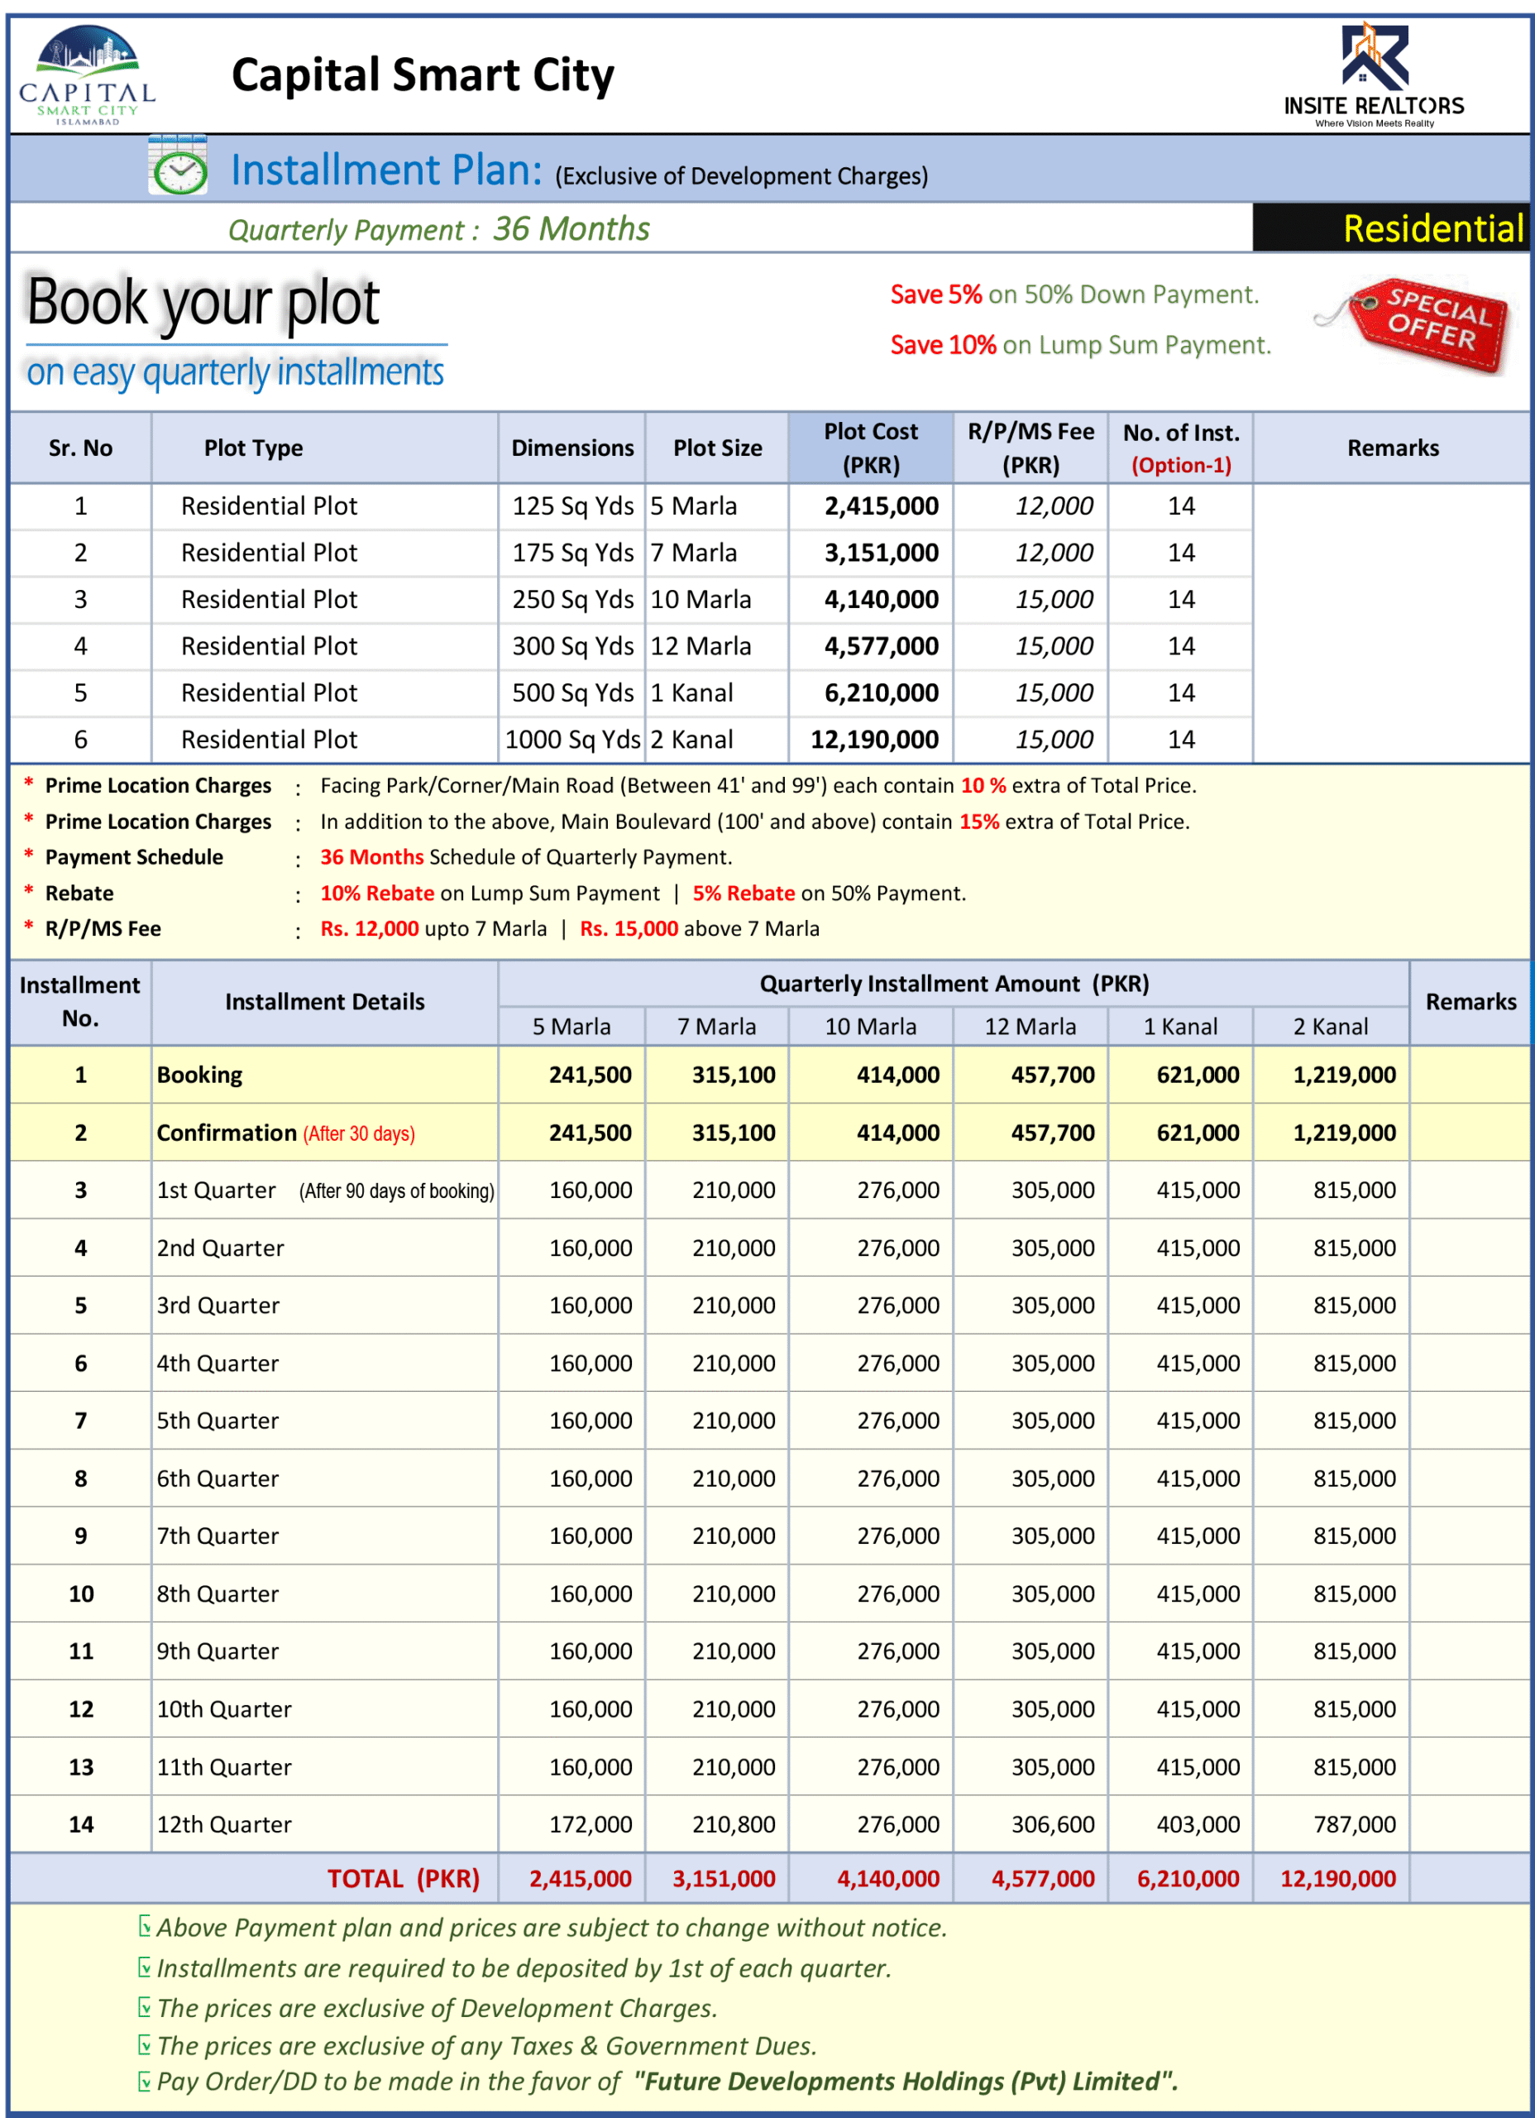This screenshot has width=1535, height=2118.
Task: Click the '1000 Sq Yds' dimension cell
Action: pyautogui.click(x=572, y=740)
